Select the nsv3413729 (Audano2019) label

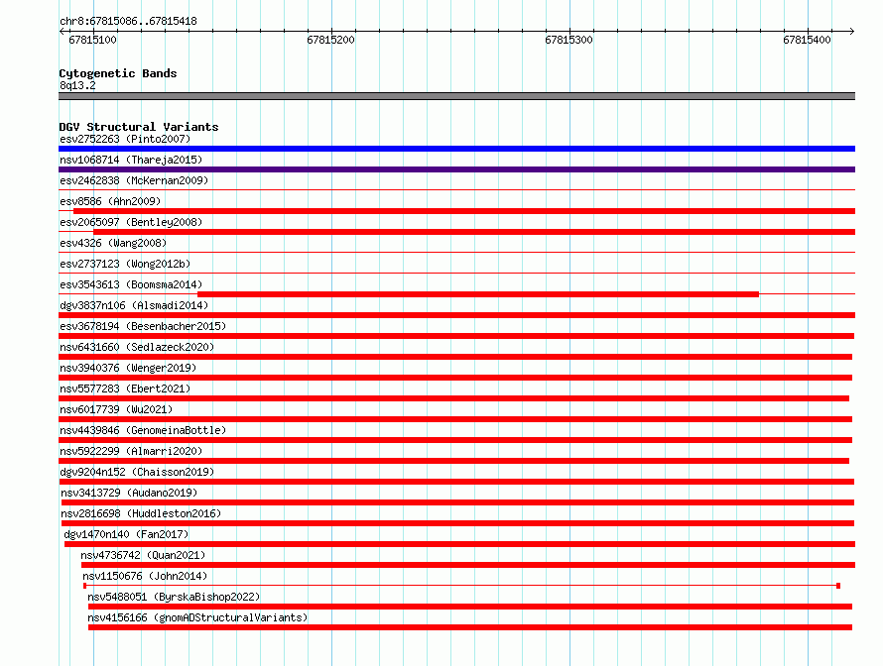129,493
